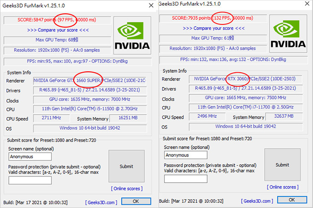
Task: Click GTX 1660 SUPER renderer field
Action: (90, 81)
